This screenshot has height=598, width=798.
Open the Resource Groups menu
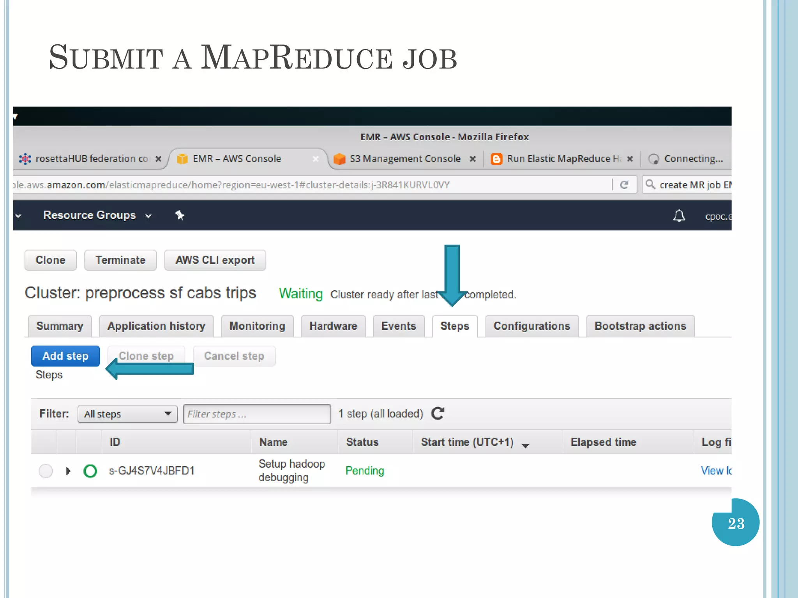[97, 215]
